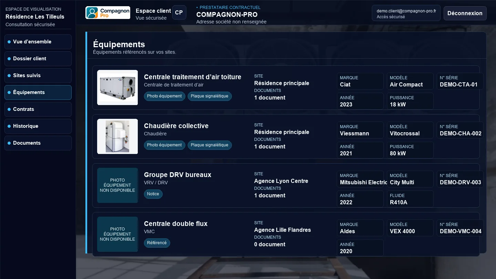Click Centrale double flux photo placeholder

117,234
